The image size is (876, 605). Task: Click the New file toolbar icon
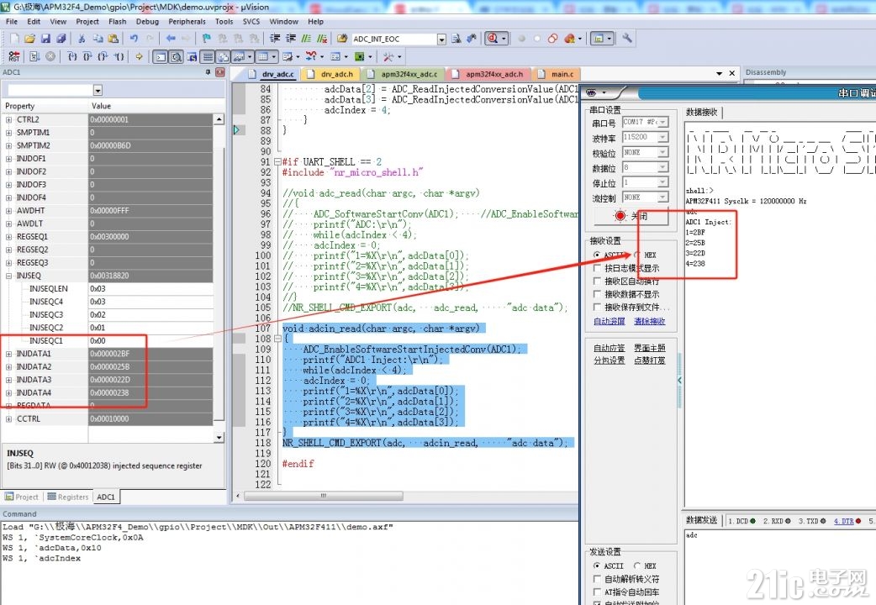14,39
